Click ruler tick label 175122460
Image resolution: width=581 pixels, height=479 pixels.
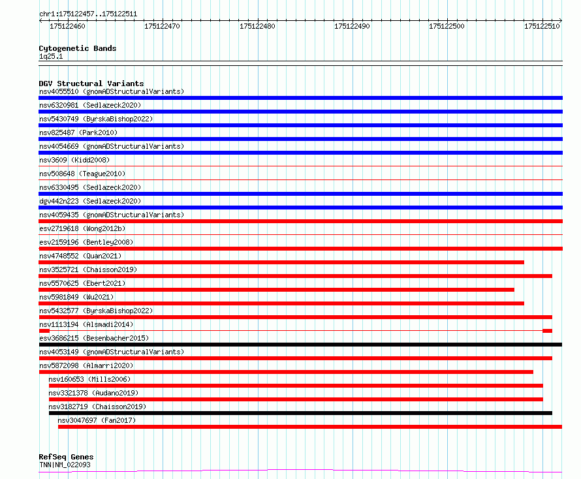point(67,26)
